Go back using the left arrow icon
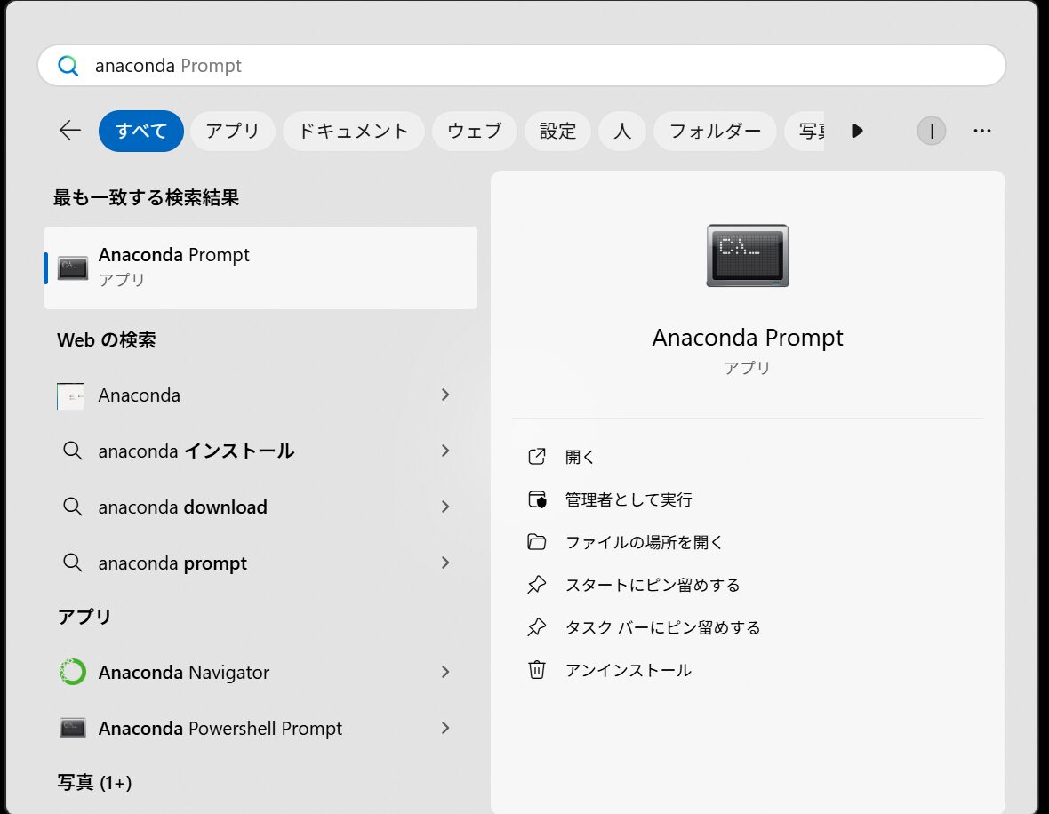The width and height of the screenshot is (1049, 814). [70, 131]
